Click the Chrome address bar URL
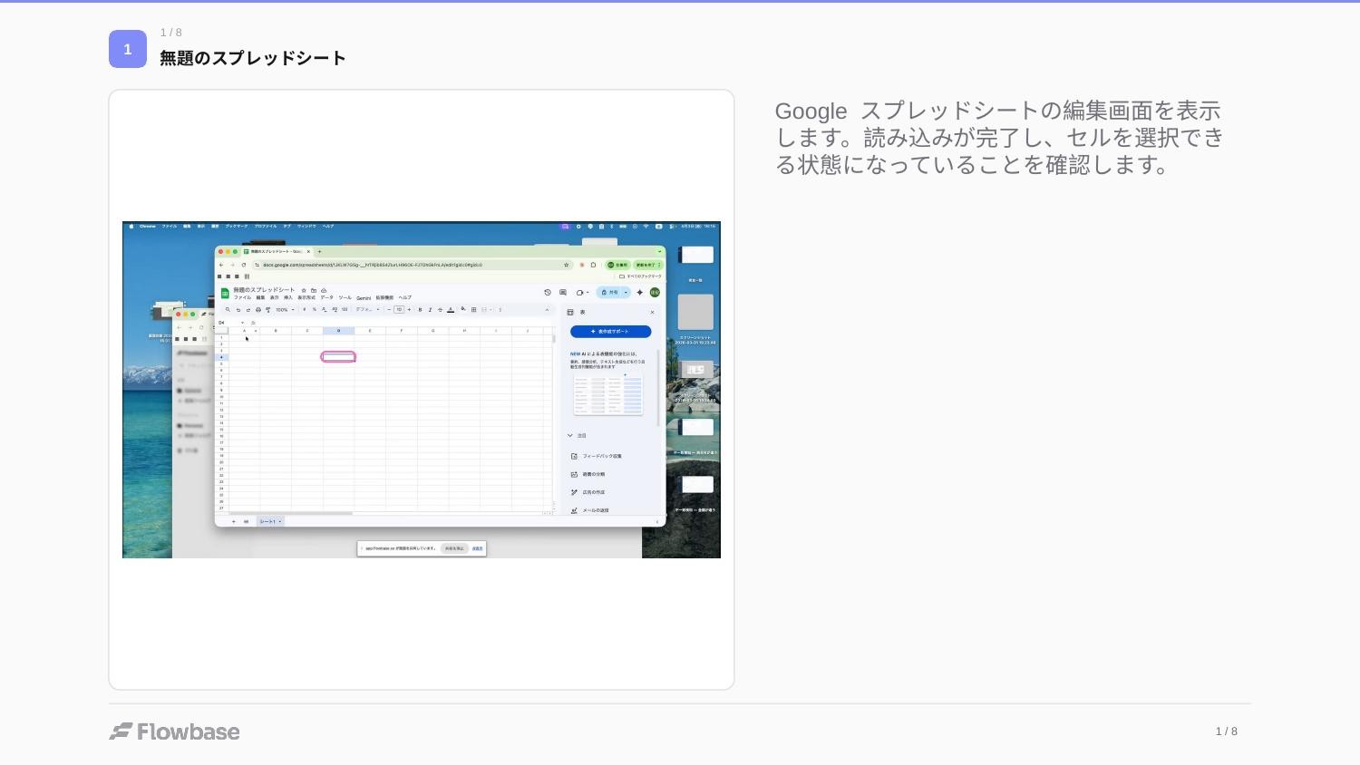 click(373, 266)
